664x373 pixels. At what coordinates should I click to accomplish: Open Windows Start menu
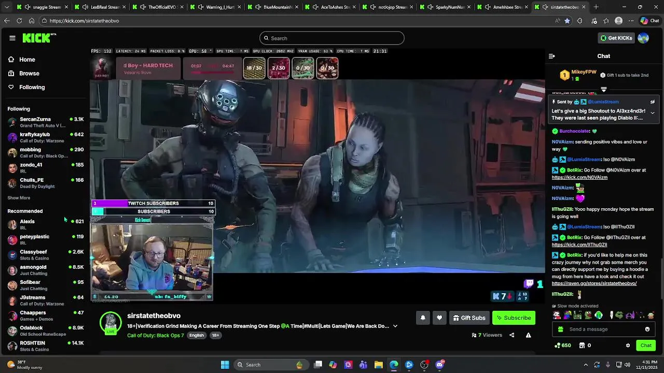click(225, 365)
